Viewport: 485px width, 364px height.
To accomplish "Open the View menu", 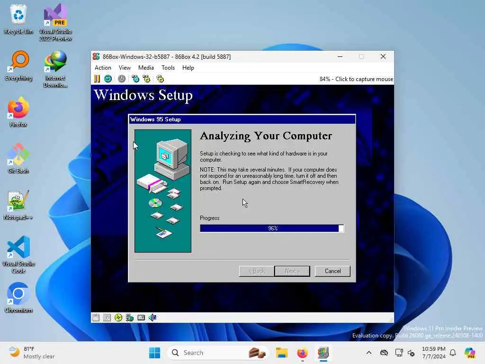I will 125,68.
